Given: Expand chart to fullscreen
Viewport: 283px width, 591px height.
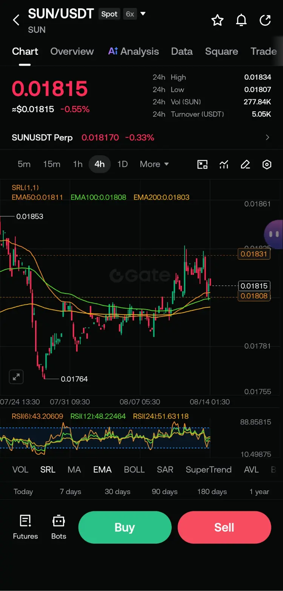Looking at the screenshot, I should (x=16, y=377).
